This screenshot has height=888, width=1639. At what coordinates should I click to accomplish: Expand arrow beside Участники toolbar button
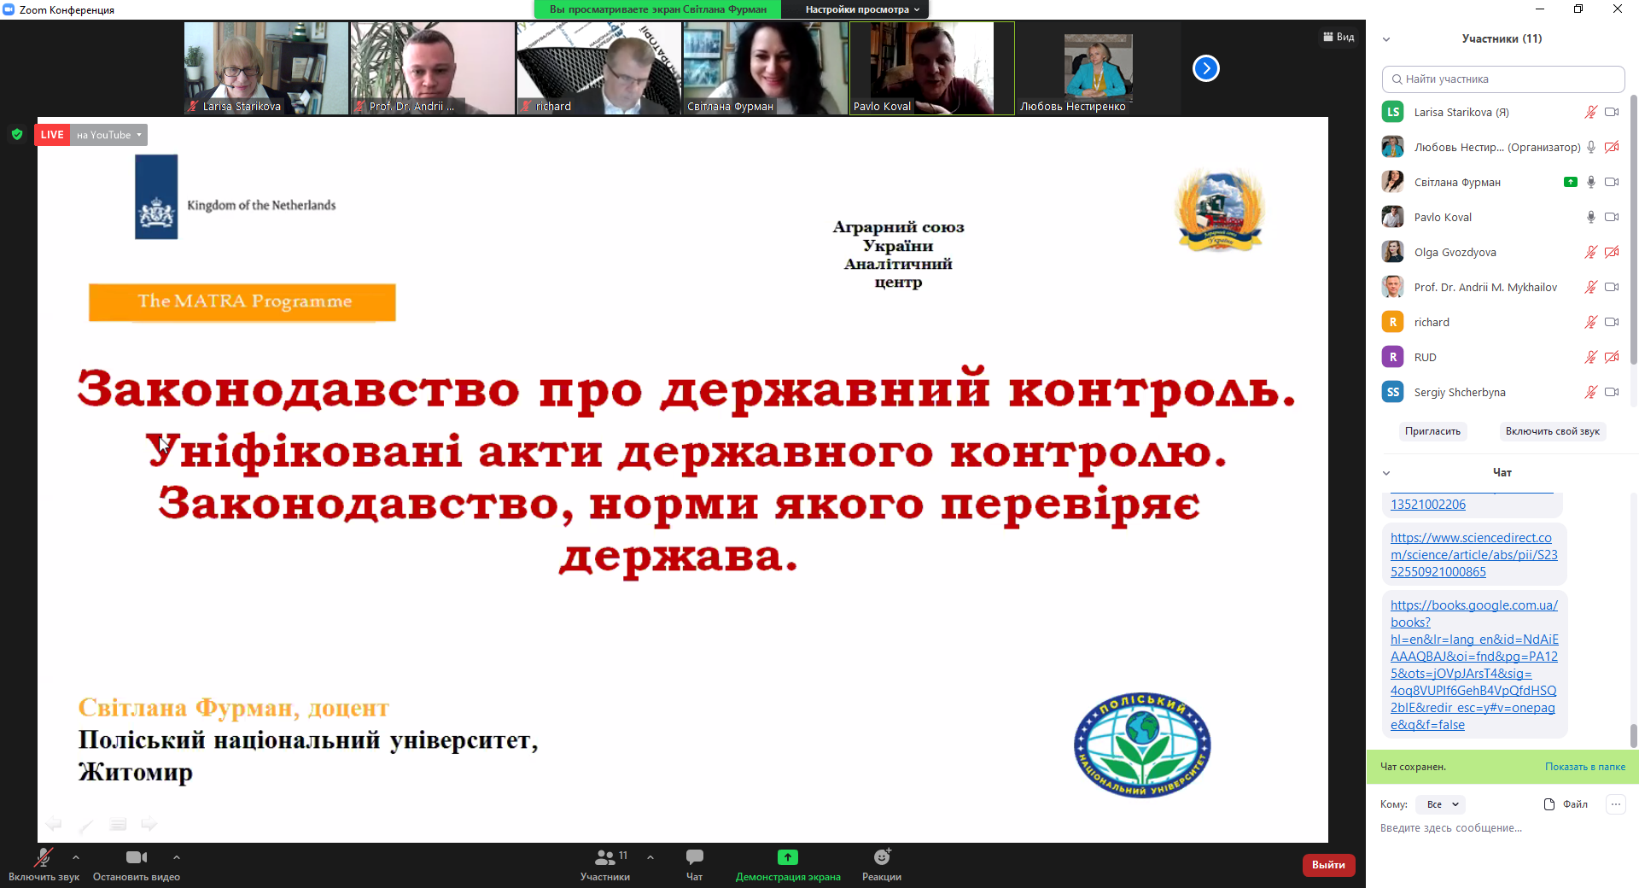tap(650, 857)
